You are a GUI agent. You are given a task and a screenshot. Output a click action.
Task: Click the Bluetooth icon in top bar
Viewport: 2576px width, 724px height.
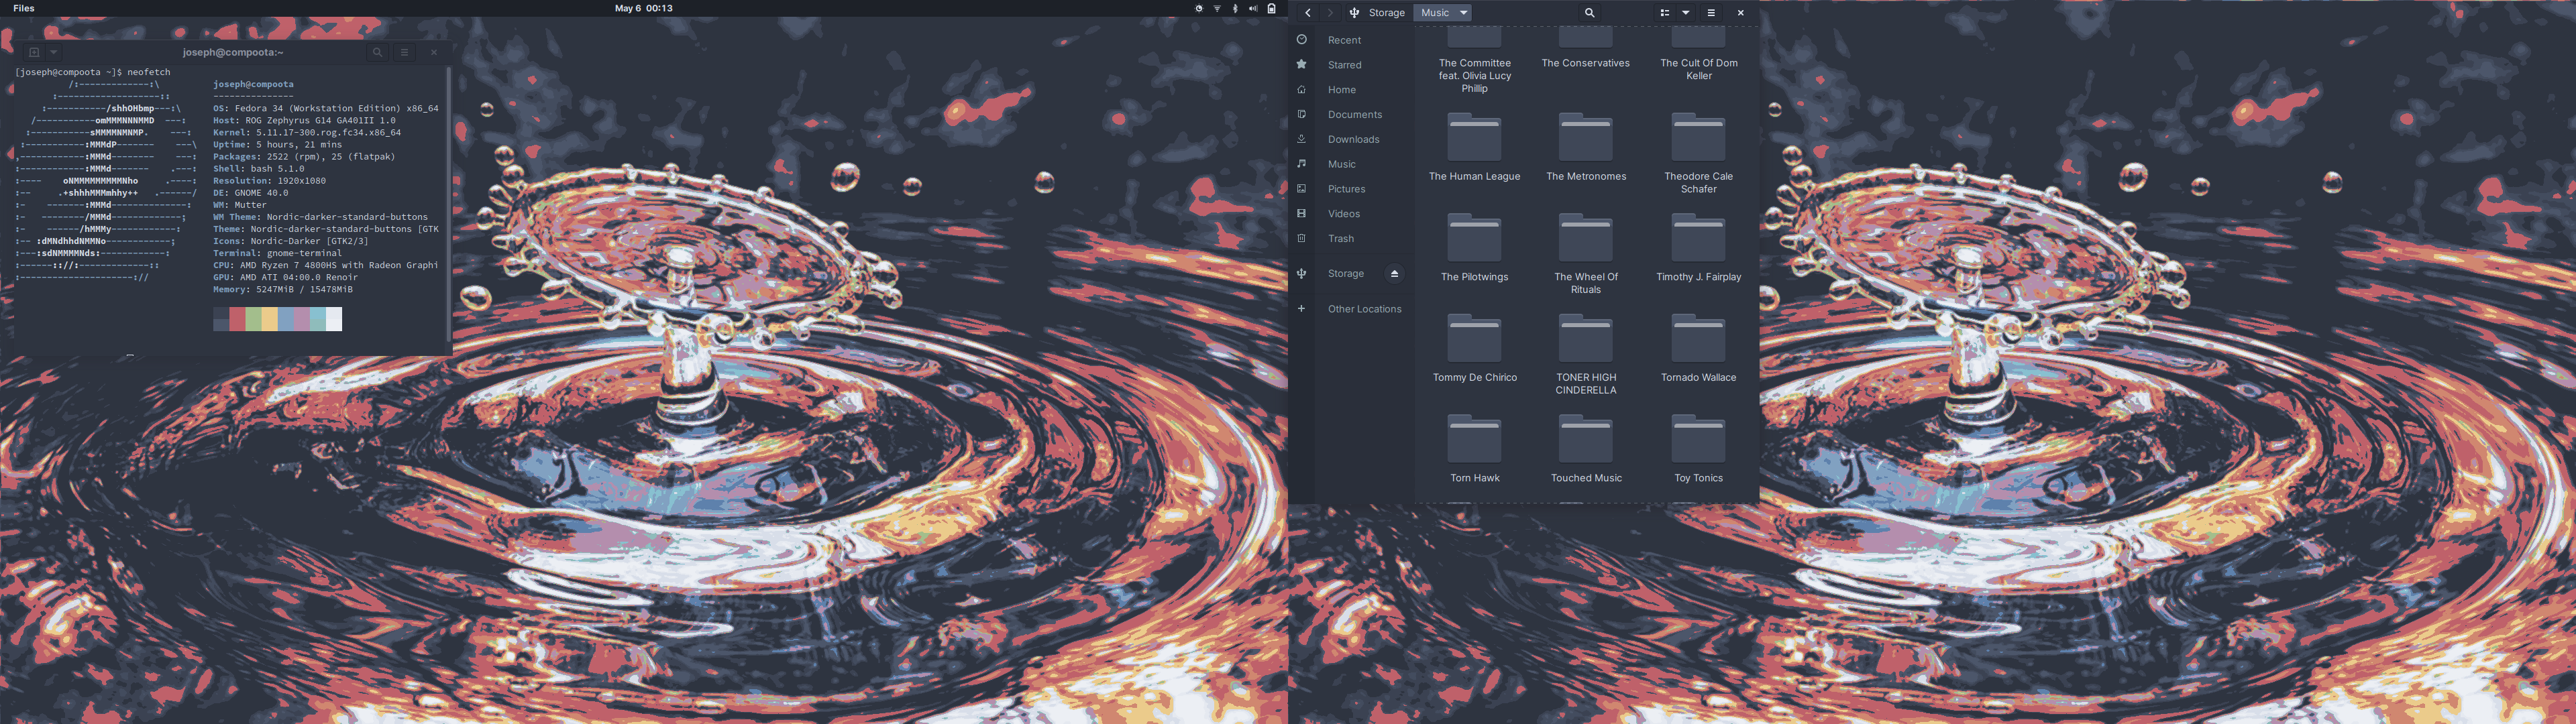pos(1235,8)
